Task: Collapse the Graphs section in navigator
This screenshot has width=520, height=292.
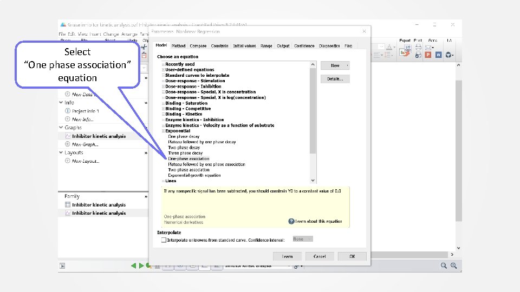Action: pyautogui.click(x=61, y=128)
